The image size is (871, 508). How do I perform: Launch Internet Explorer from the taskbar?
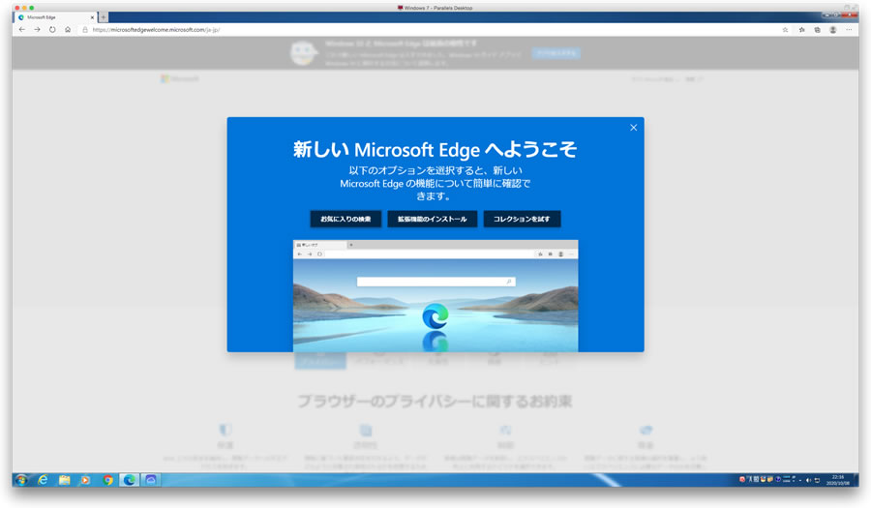[x=43, y=480]
